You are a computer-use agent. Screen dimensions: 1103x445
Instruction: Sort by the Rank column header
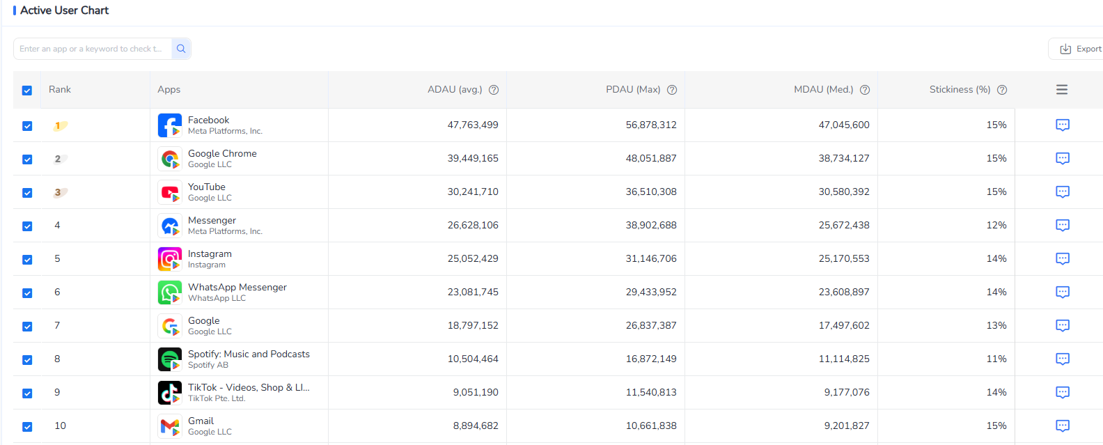[x=60, y=90]
